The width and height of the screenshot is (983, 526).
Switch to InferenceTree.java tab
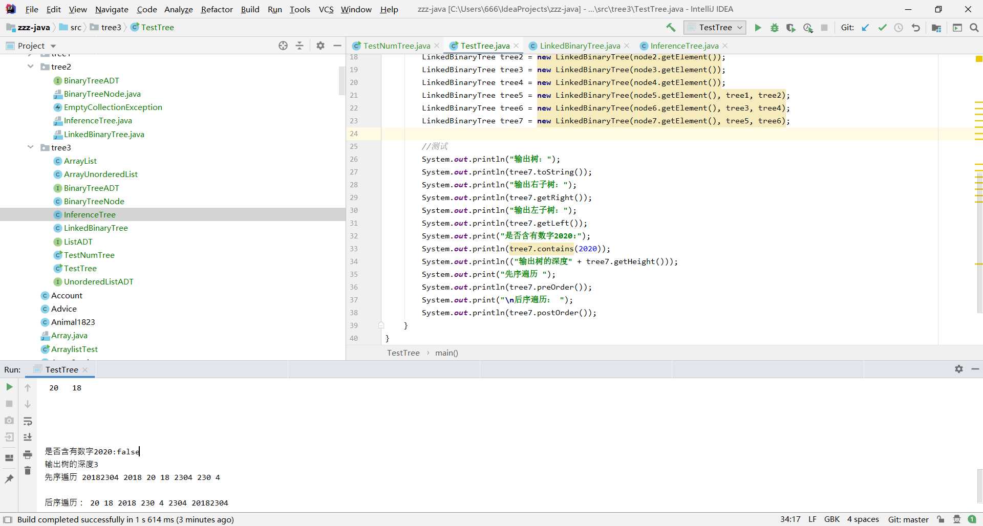tap(683, 46)
